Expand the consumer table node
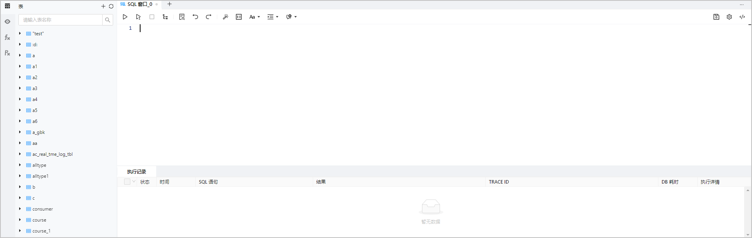Screen dimensions: 752x238 20,209
